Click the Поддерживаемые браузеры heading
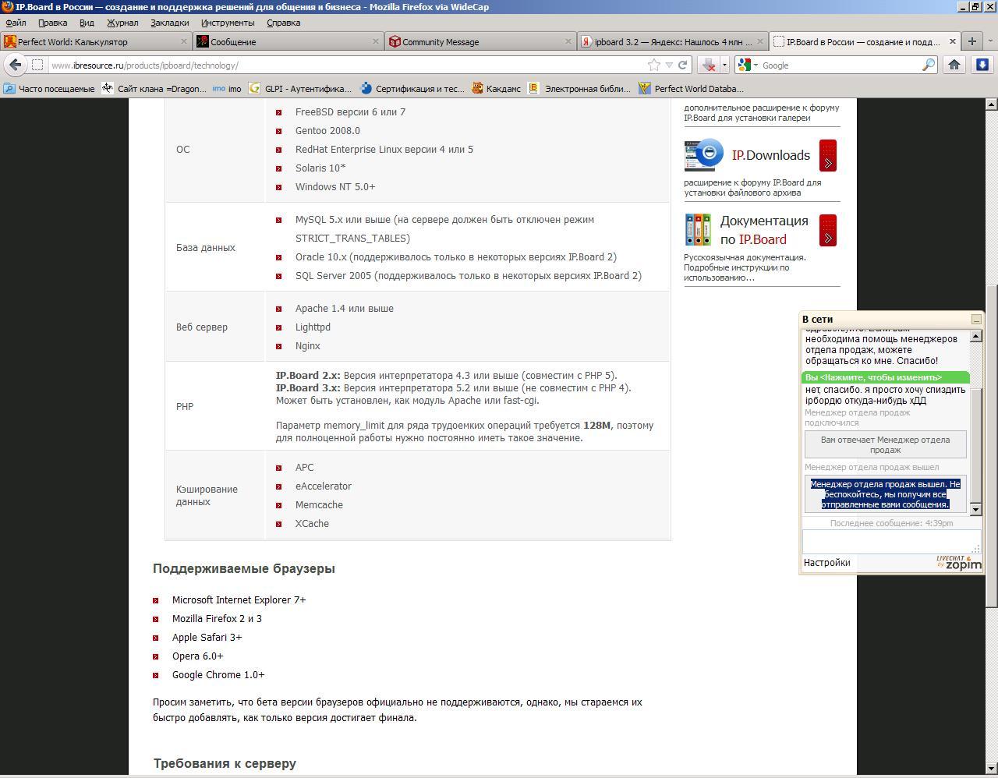The height and width of the screenshot is (778, 998). coord(244,569)
